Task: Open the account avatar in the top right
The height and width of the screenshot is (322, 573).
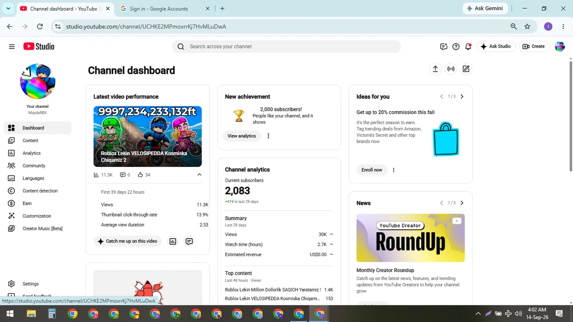Action: [x=560, y=46]
